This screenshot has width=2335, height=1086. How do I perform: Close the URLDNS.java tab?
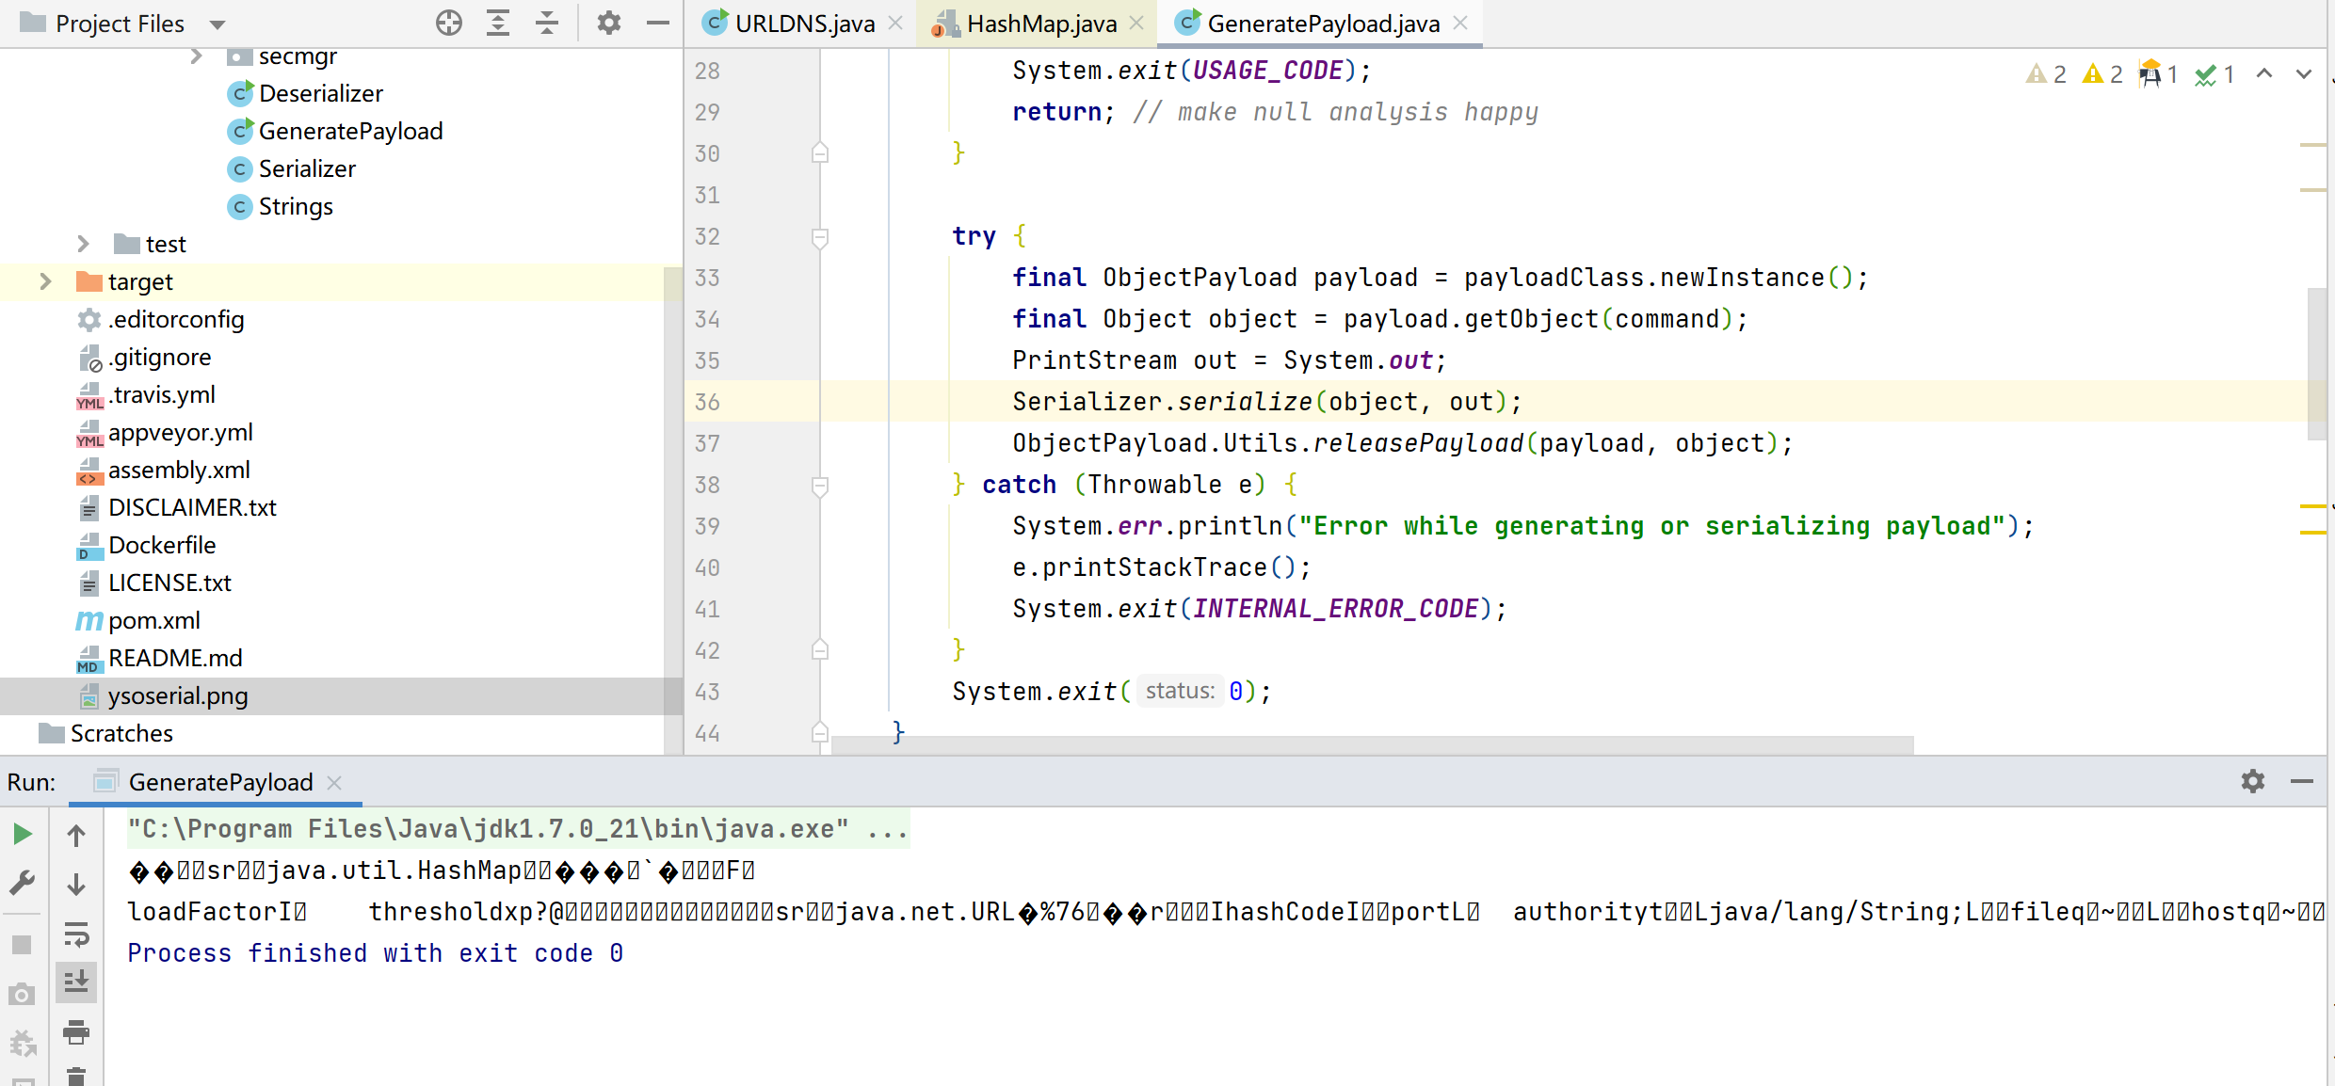pyautogui.click(x=895, y=24)
